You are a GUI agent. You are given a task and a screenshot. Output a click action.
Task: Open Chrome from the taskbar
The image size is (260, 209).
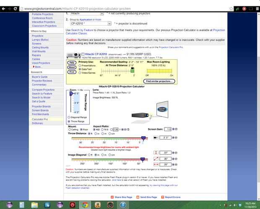click(x=85, y=205)
